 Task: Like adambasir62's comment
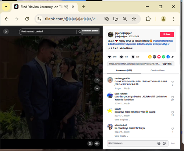(x=173, y=128)
